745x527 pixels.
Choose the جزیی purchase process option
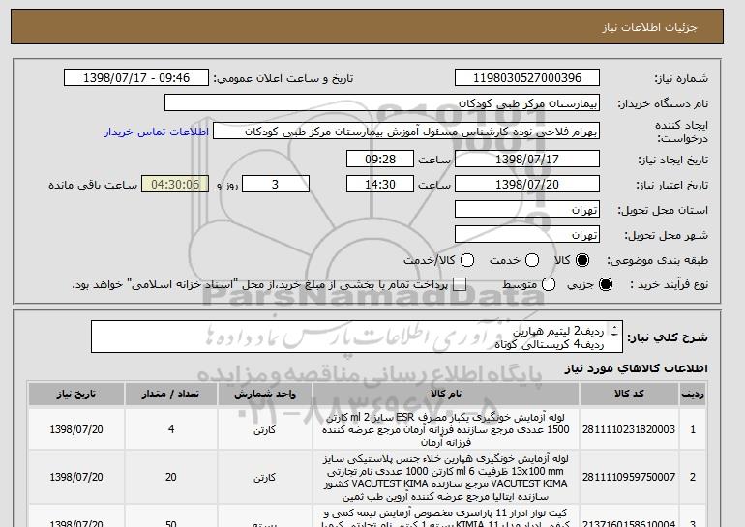point(606,284)
